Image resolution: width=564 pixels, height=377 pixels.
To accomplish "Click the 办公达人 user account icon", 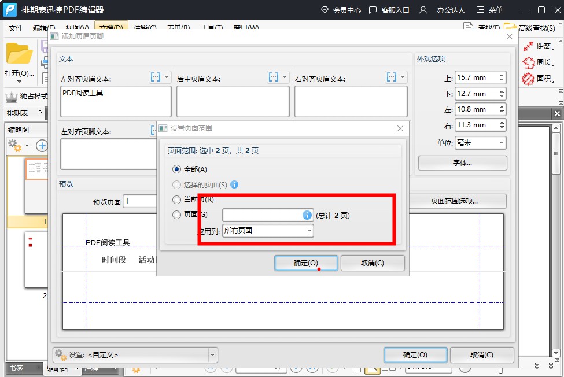I will (x=423, y=10).
